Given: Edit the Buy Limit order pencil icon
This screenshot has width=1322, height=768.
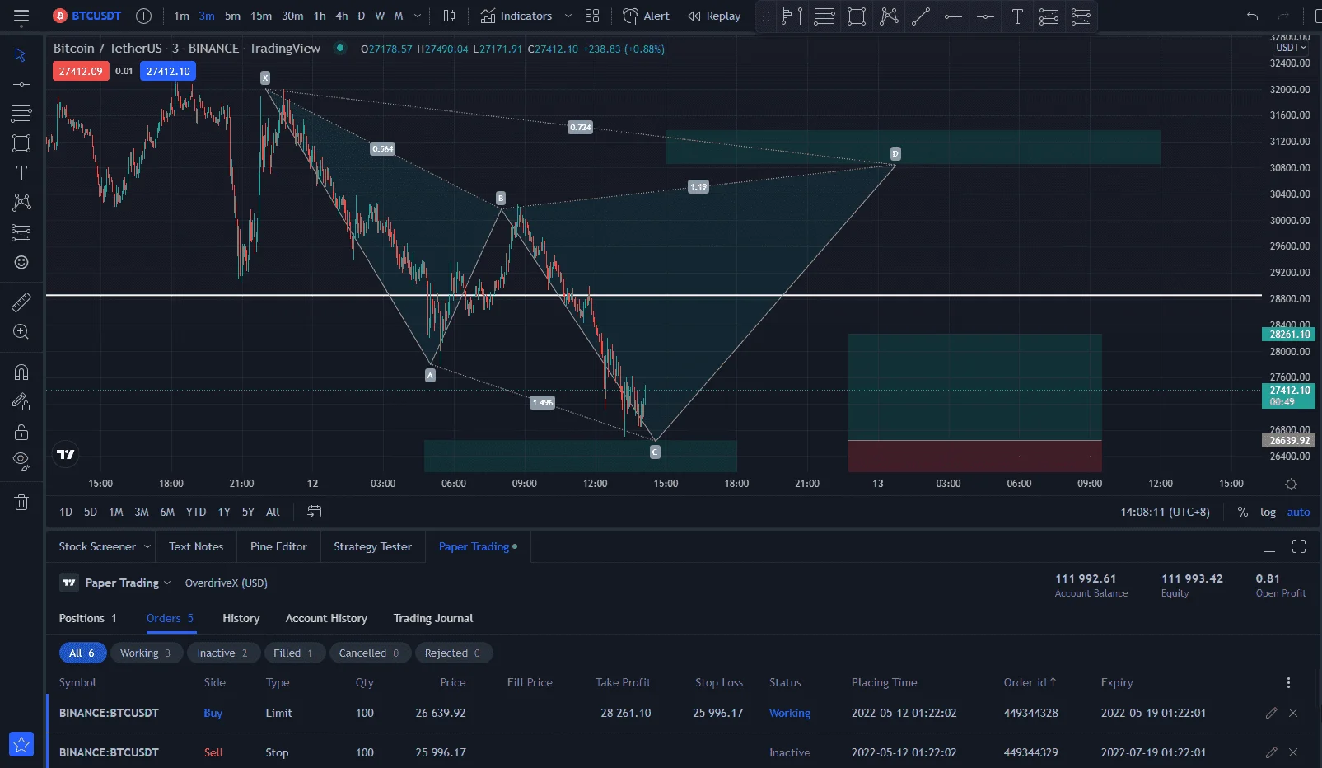Looking at the screenshot, I should pyautogui.click(x=1271, y=713).
